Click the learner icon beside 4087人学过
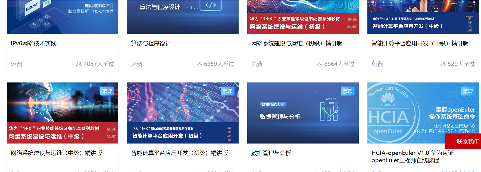481x172 pixels. tap(79, 64)
